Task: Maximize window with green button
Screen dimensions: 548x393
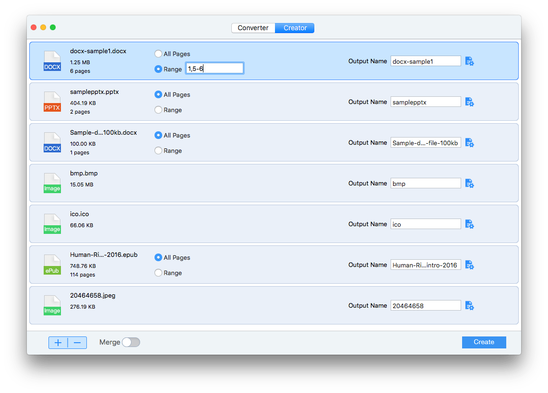Action: pos(53,27)
